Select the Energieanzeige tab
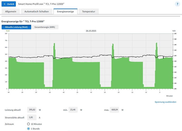182x131 pixels. pyautogui.click(x=65, y=11)
